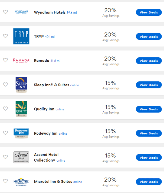Open the Rodeway Inn title link

(x=45, y=133)
